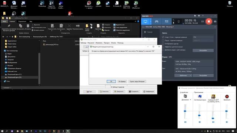Select Bandicam game recording mode gamepad icon
237x133 pixels.
(157, 21)
